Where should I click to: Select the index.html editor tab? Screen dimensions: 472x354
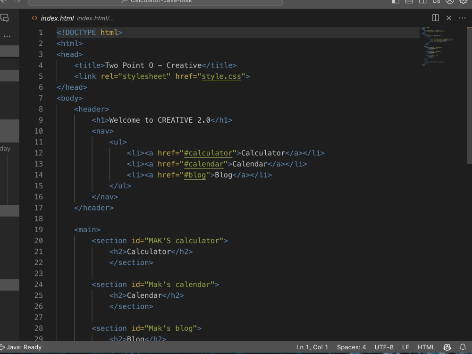tap(57, 18)
